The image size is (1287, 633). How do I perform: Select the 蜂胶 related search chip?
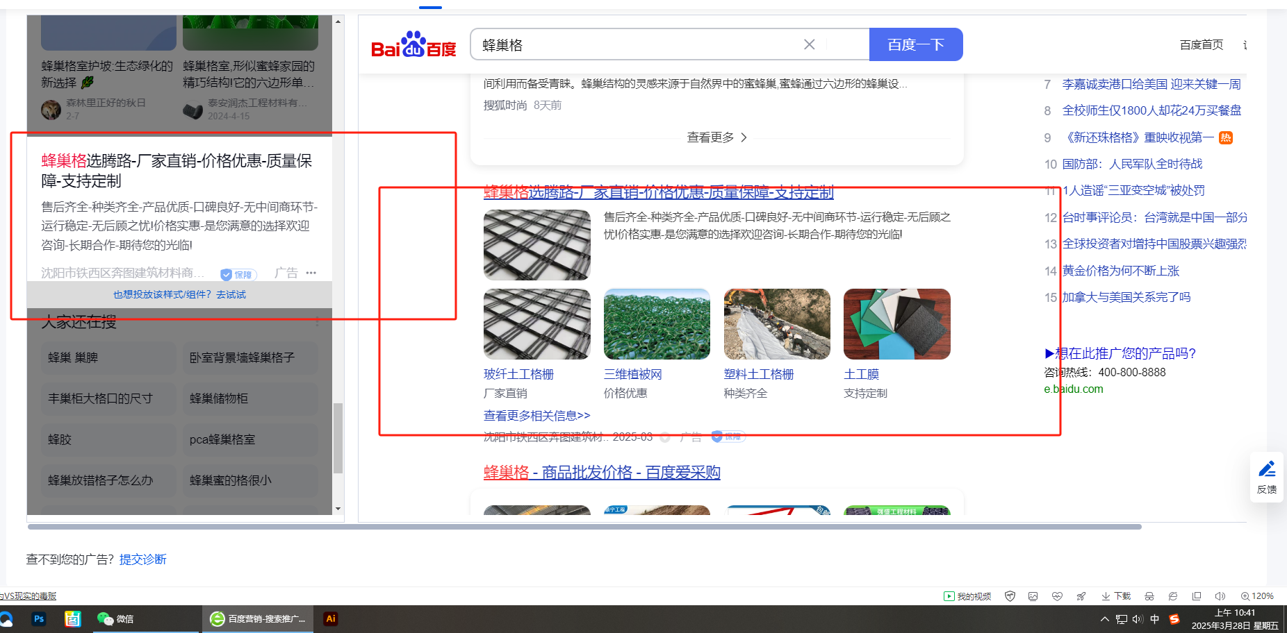[108, 439]
